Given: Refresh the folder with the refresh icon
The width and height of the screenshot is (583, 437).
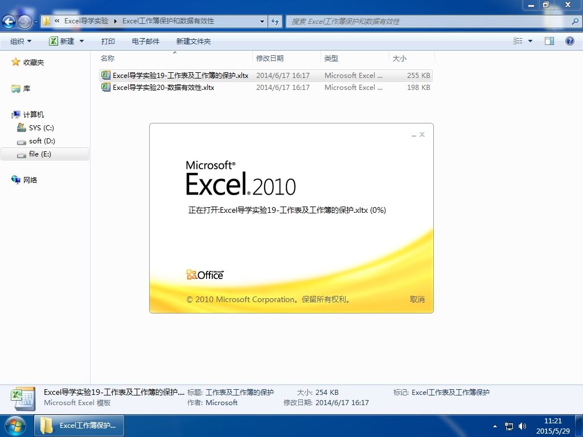Looking at the screenshot, I should coord(275,21).
